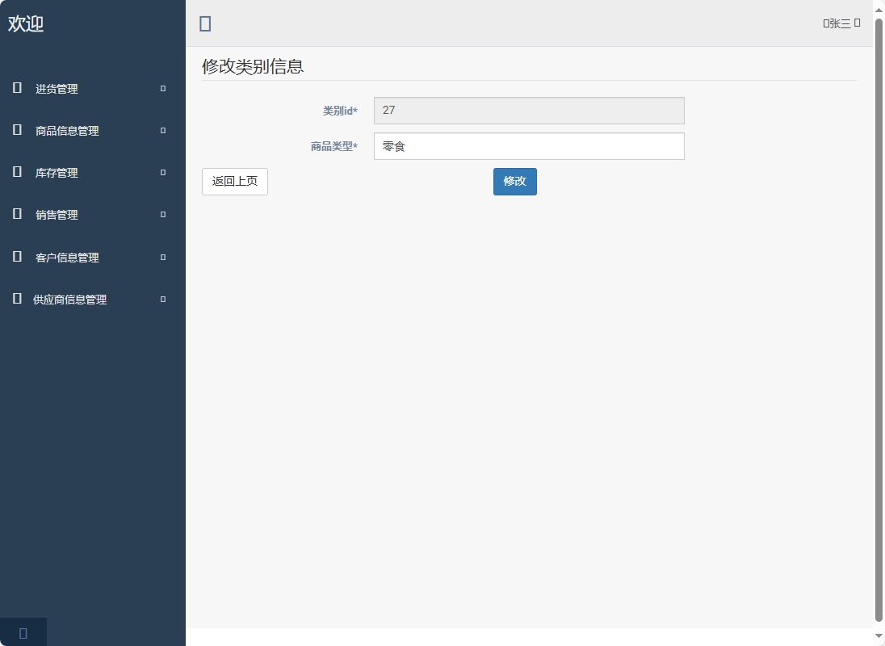885x646 pixels.
Task: Click the user icon beside 张三
Action: tap(825, 23)
